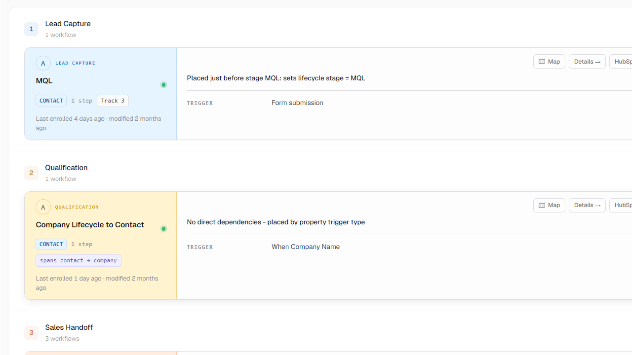Click the CONTACT tag on MQL card
Screen dimensions: 632x355
pos(51,101)
